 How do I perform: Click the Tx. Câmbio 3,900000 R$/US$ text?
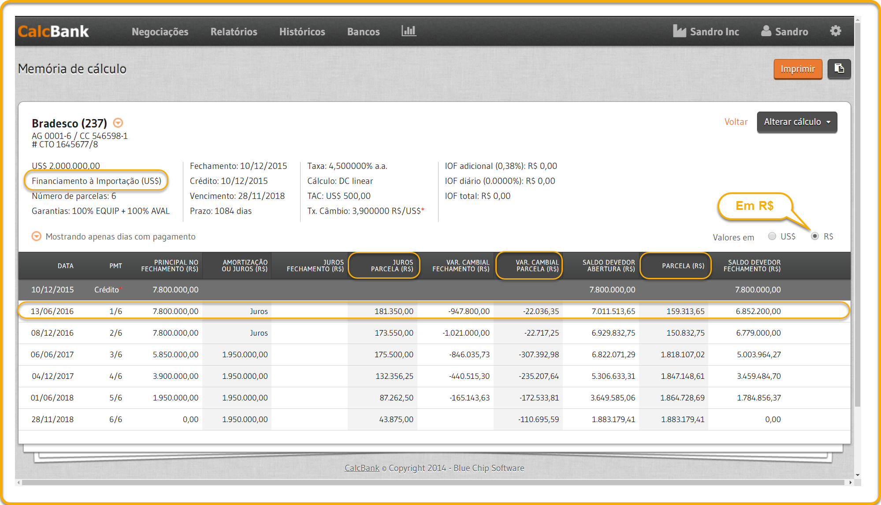coord(366,211)
